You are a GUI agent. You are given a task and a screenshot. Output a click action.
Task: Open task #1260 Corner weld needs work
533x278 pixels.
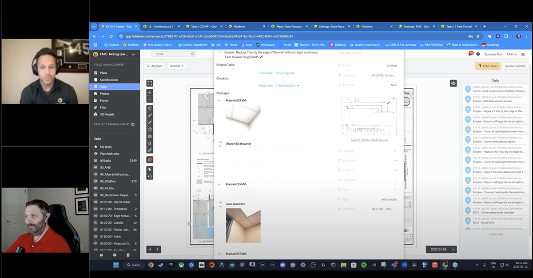495,89
